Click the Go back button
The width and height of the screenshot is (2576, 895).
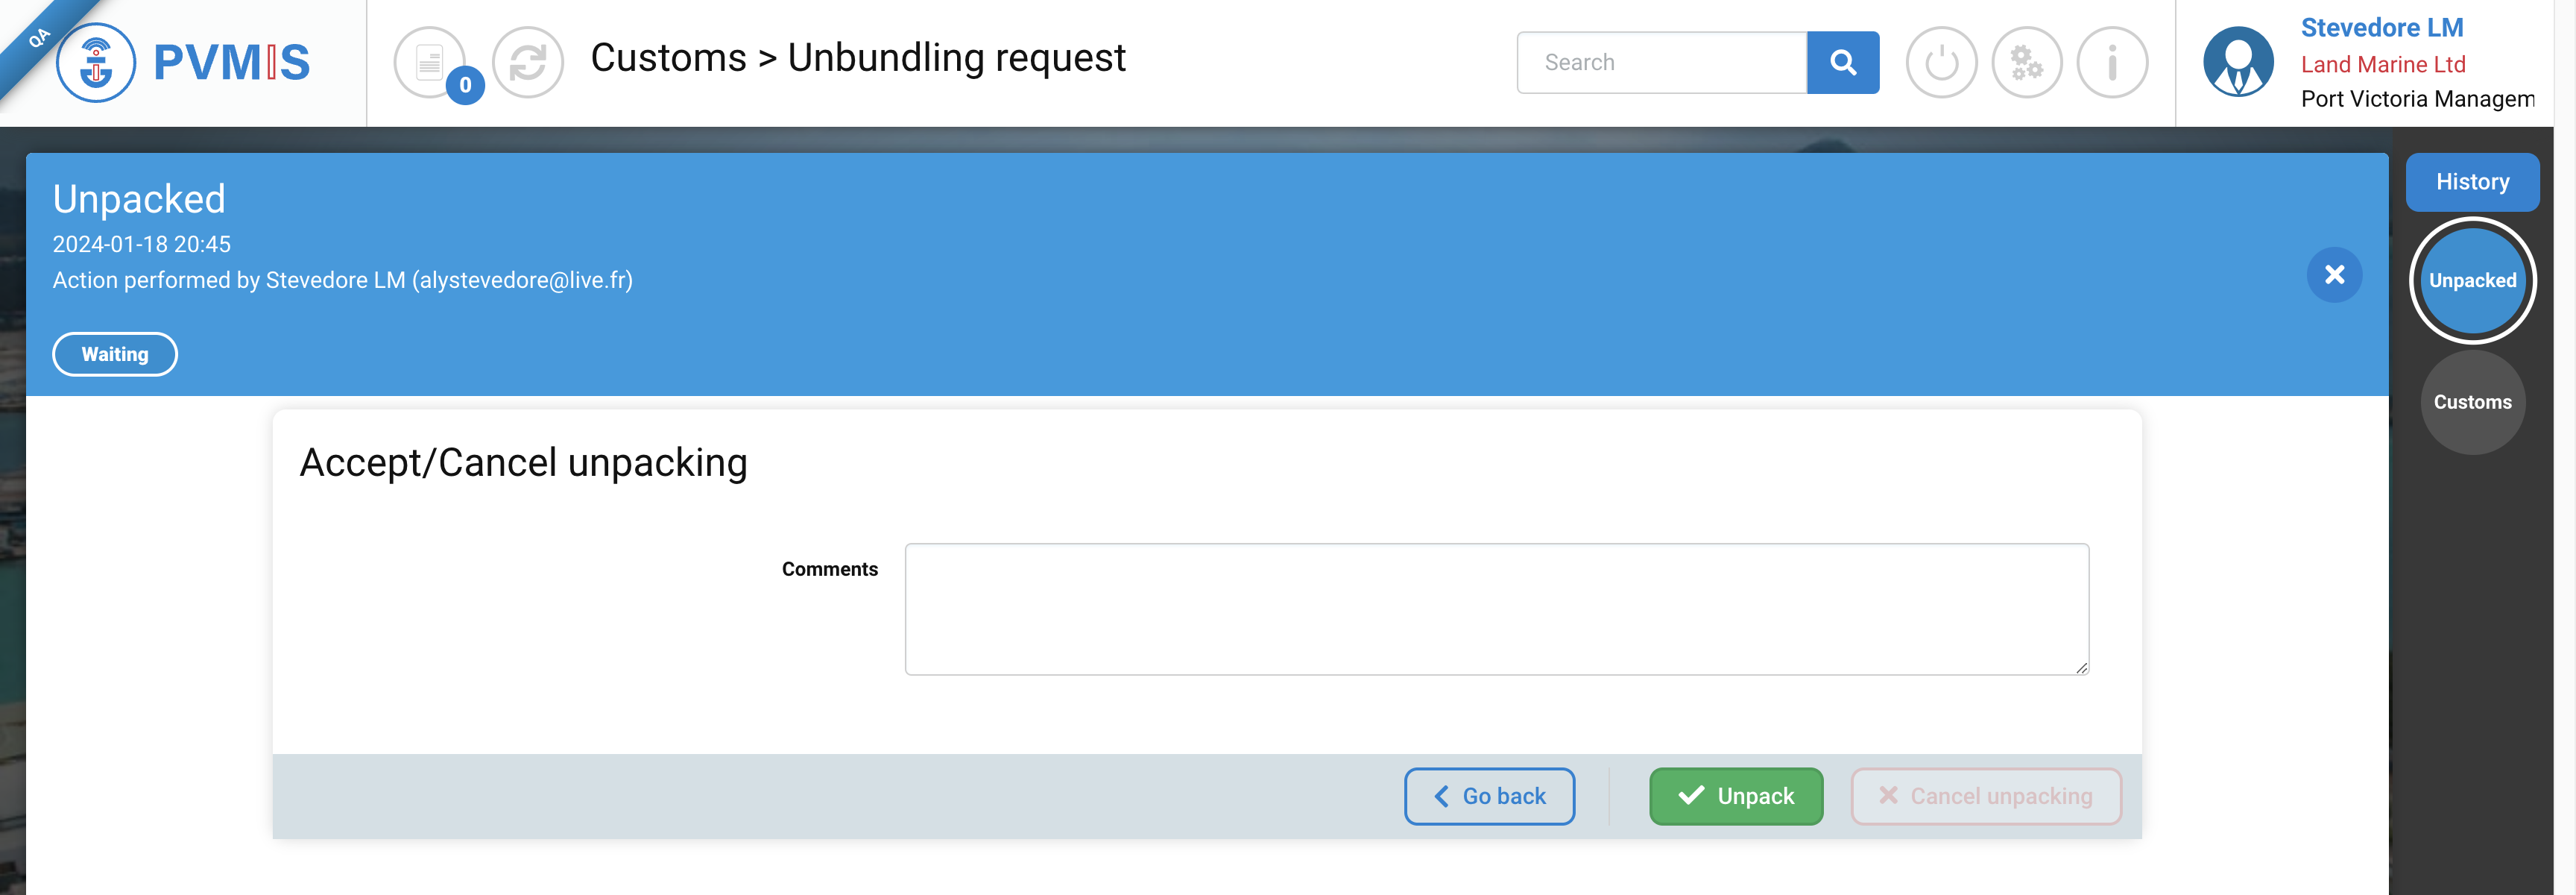(1489, 796)
